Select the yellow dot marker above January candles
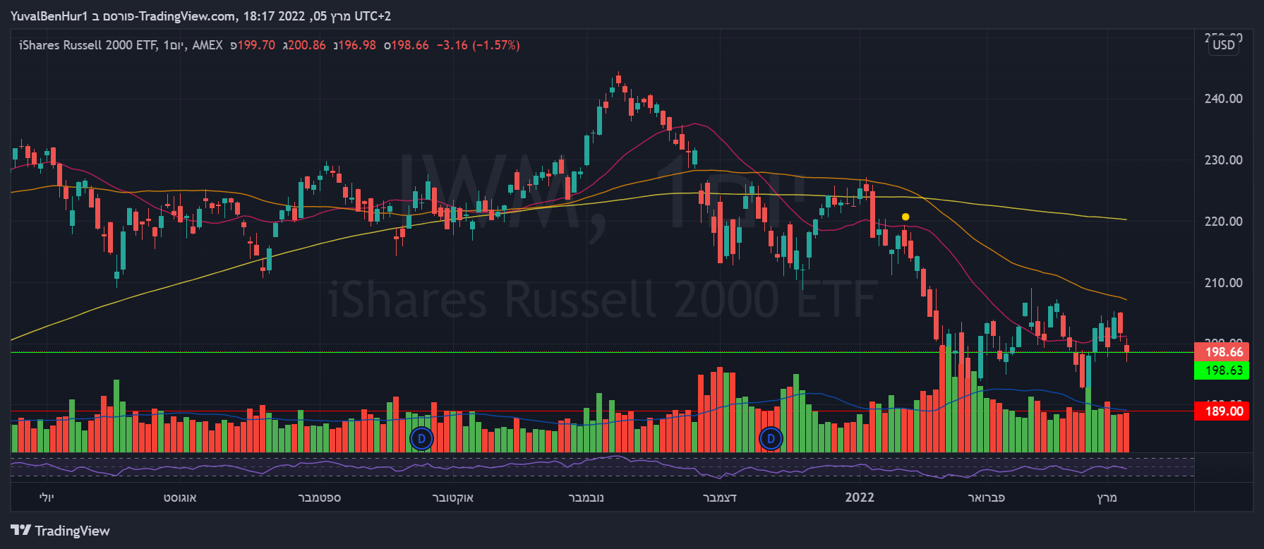 [905, 217]
